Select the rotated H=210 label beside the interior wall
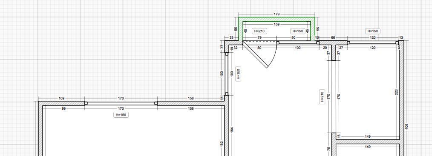The height and width of the screenshot is (156, 432). (322, 96)
